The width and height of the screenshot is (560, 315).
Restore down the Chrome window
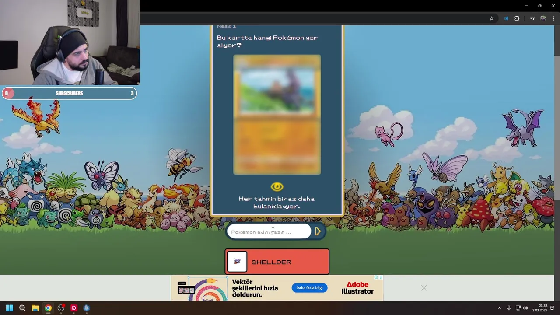pos(540,6)
